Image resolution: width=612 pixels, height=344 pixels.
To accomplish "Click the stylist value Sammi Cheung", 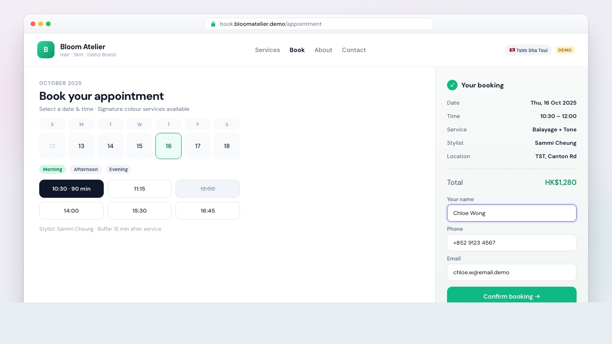I will click(556, 143).
